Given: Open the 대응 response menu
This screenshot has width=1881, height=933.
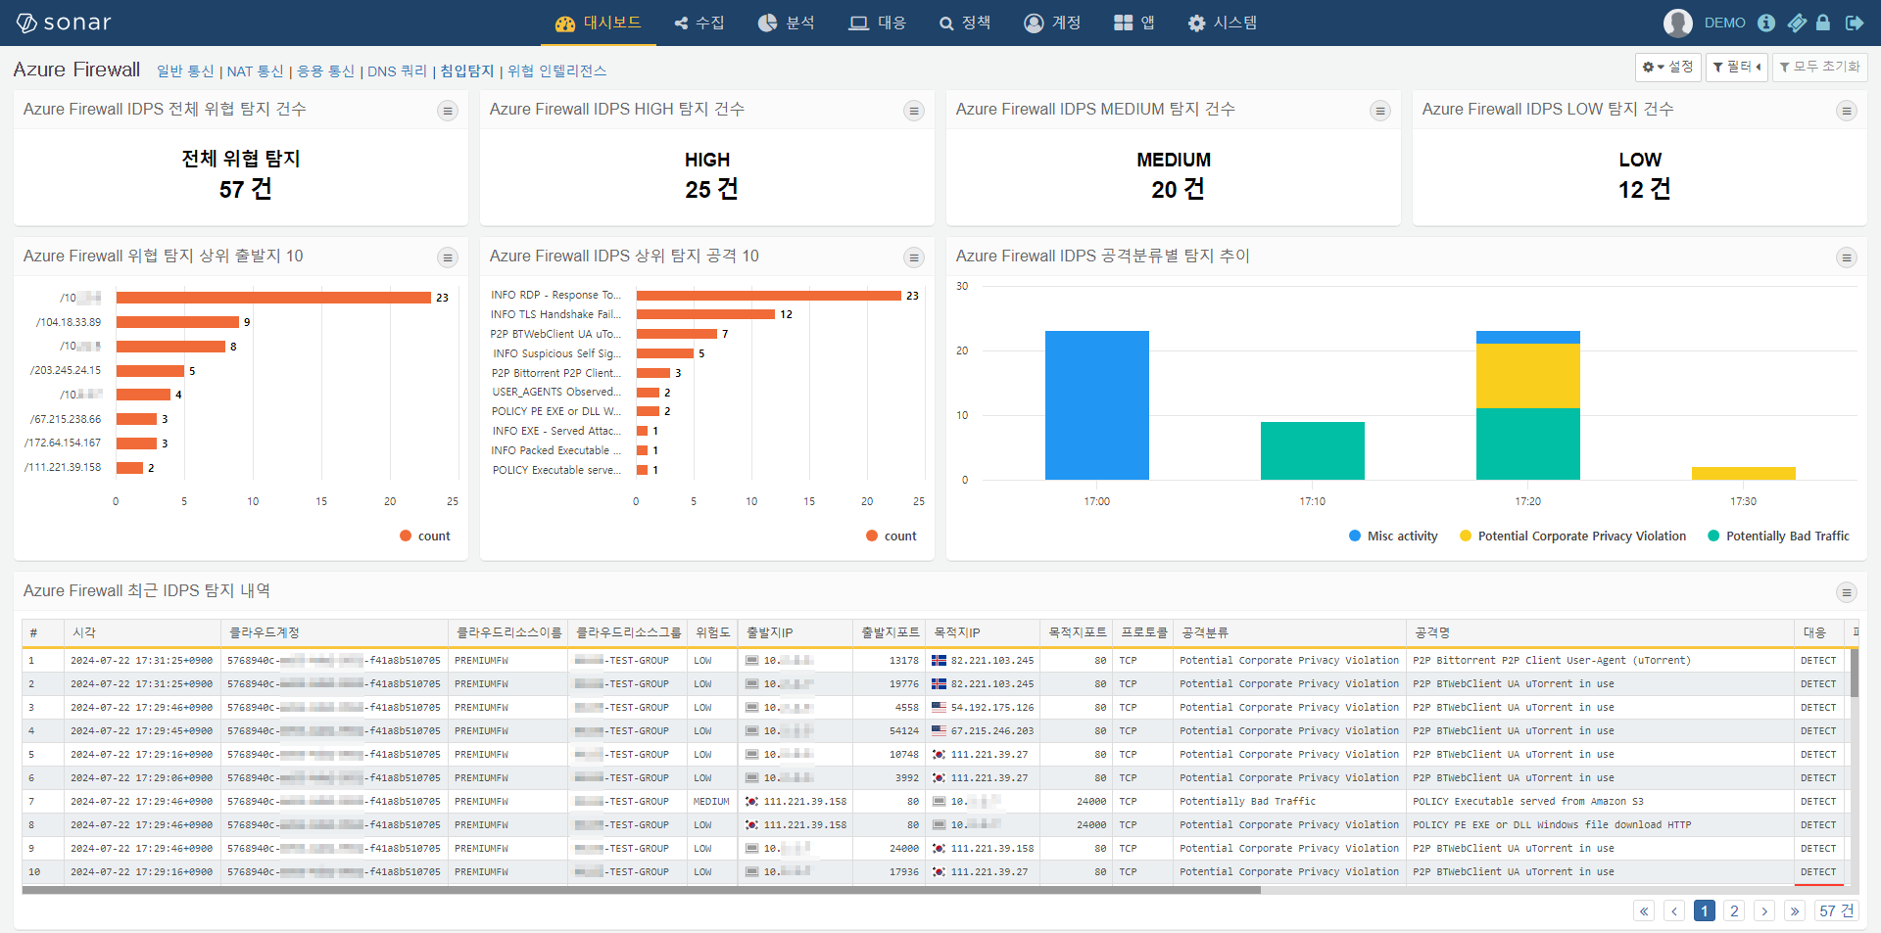Looking at the screenshot, I should [878, 23].
